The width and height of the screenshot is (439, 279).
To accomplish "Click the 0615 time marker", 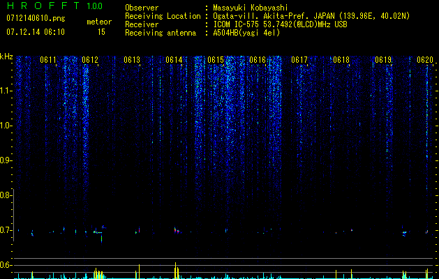I will pos(216,60).
